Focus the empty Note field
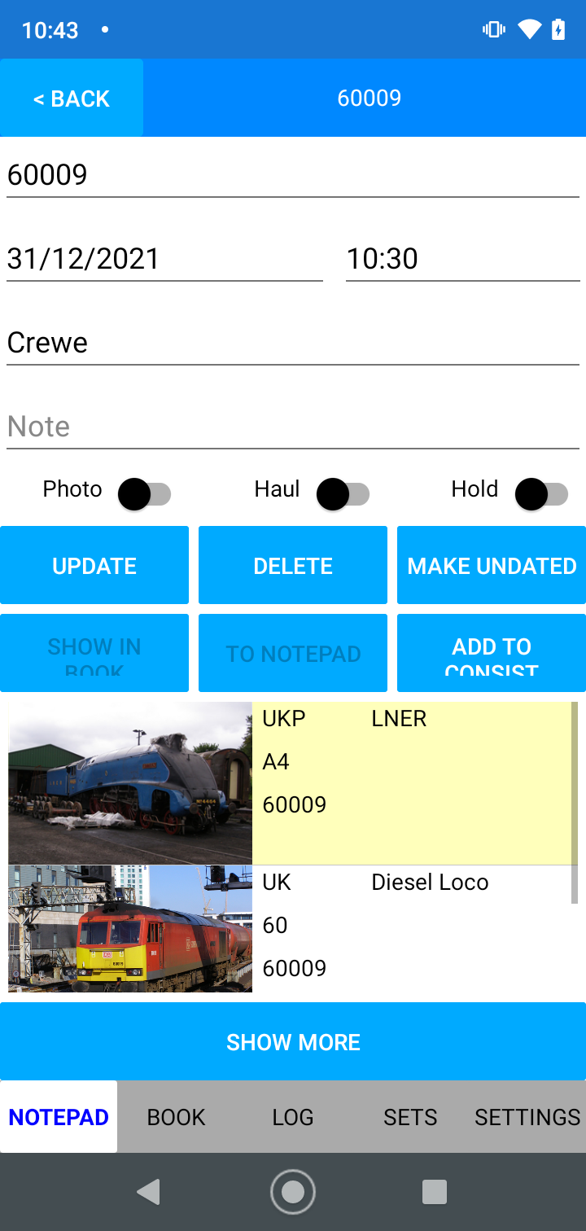The height and width of the screenshot is (1231, 586). [293, 427]
